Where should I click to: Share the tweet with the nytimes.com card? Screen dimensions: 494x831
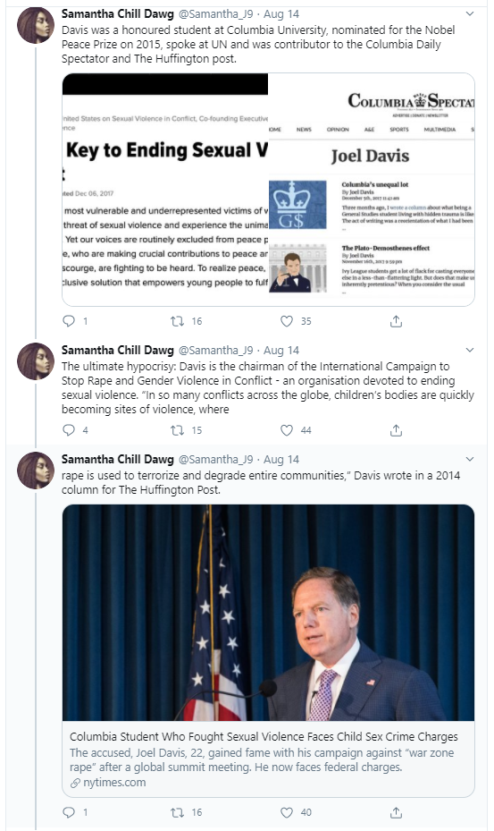(396, 812)
